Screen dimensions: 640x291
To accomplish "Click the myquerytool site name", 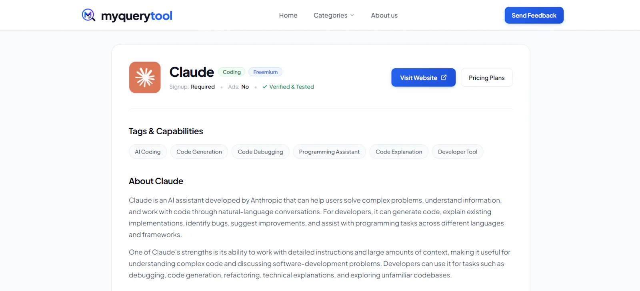I will pyautogui.click(x=137, y=16).
